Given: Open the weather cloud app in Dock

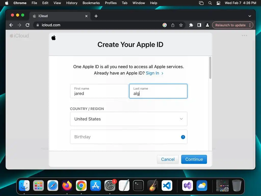Looking at the screenshot, I should pos(202,186).
